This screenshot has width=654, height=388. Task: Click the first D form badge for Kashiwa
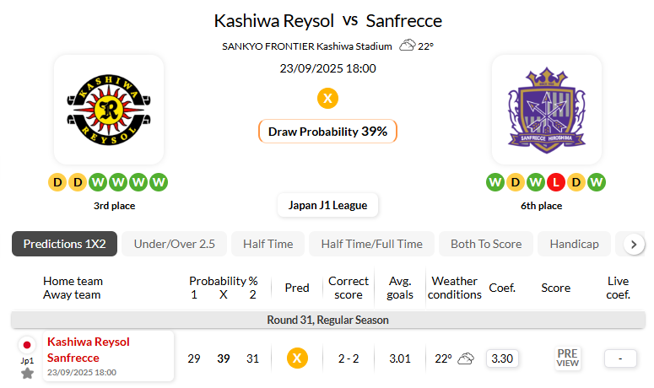coord(57,182)
